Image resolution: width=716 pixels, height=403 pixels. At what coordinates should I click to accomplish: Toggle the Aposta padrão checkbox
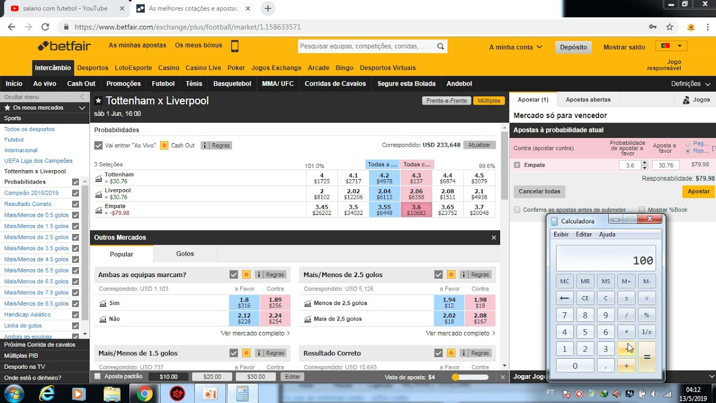point(98,376)
